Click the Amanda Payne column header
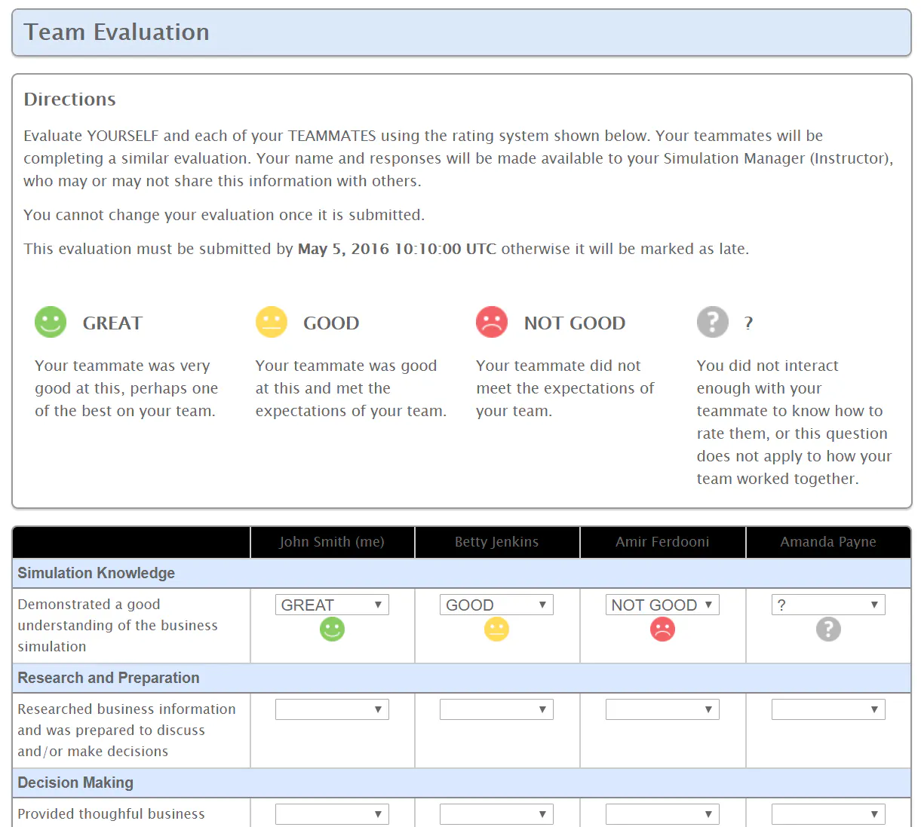Screen dimensions: 921x827 tap(828, 542)
